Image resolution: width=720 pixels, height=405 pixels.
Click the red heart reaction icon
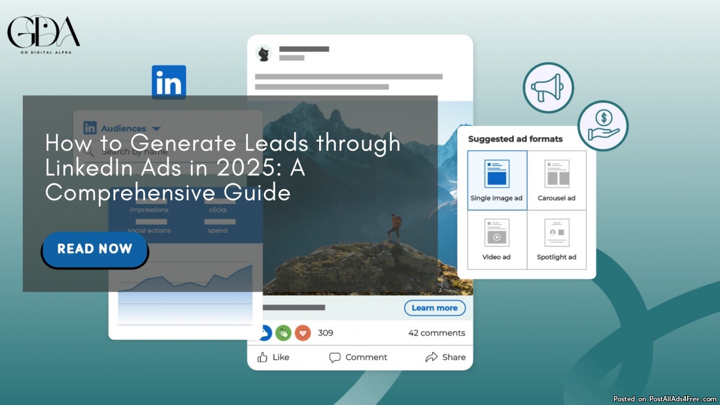tap(303, 333)
